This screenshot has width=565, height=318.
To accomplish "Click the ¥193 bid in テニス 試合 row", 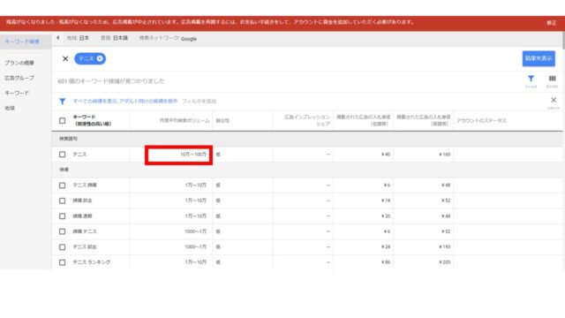I will point(445,247).
